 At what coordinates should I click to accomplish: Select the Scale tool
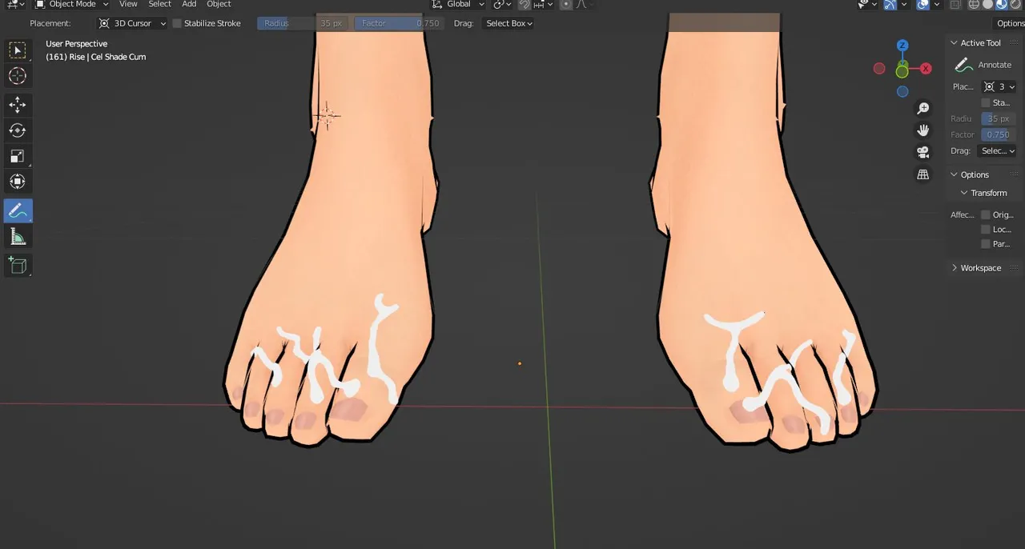click(17, 156)
